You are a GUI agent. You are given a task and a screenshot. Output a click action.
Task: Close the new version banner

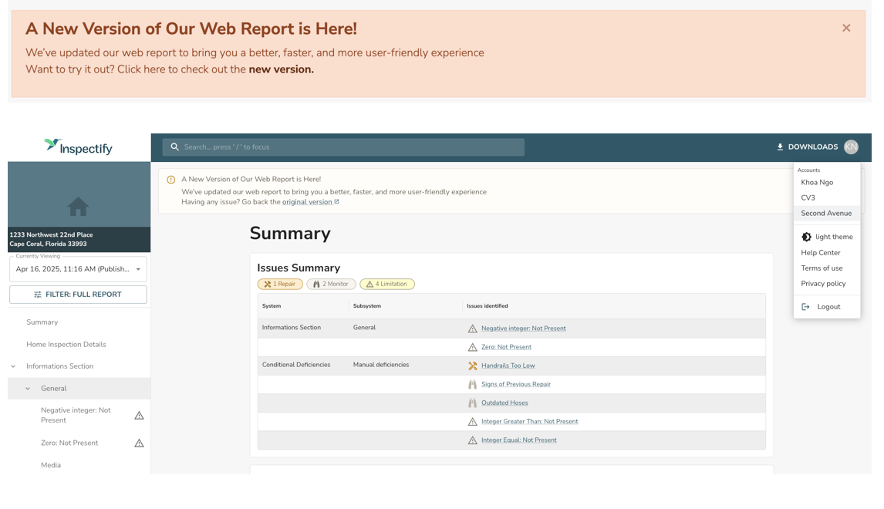click(x=846, y=28)
